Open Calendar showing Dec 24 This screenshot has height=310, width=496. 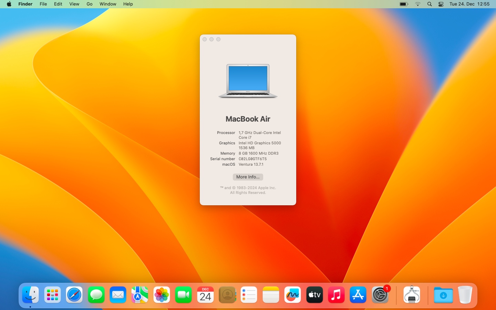(205, 295)
